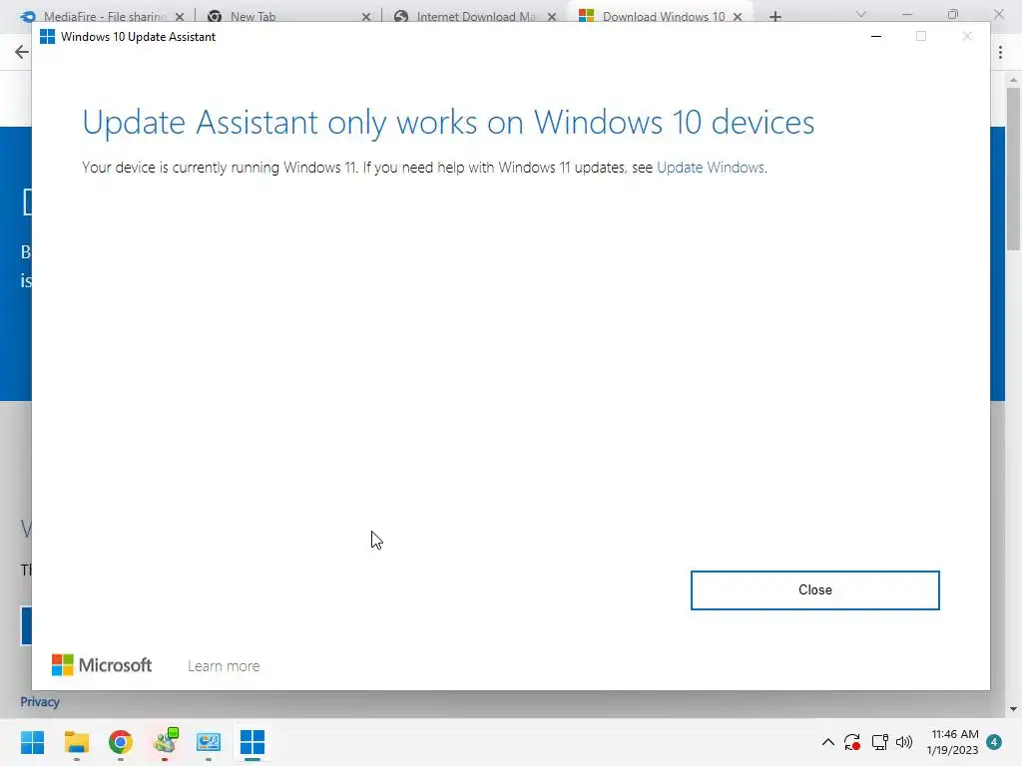1022x766 pixels.
Task: Select the Windows 10 Update Assistant taskbar icon
Action: [253, 742]
